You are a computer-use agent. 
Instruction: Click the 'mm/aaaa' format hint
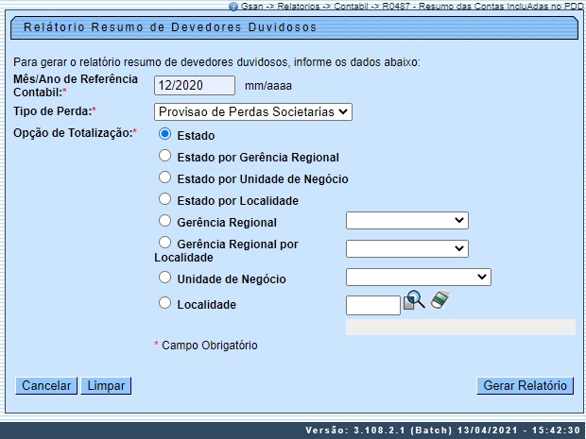[x=268, y=86]
